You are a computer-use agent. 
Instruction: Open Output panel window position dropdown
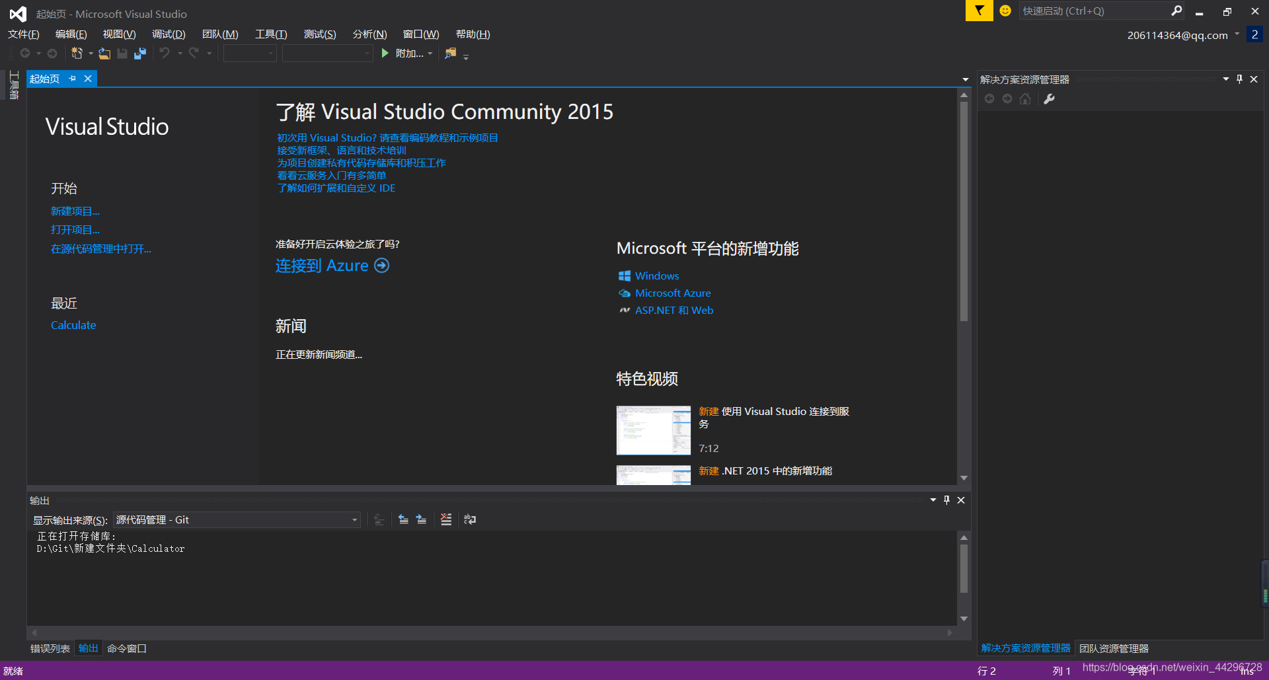tap(933, 500)
